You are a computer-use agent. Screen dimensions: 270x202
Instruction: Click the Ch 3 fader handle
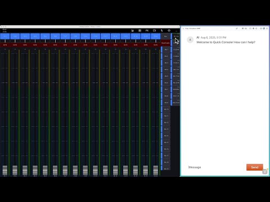pos(25,170)
